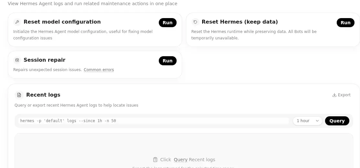Expand the time range using the chevron arrow
The image size is (360, 168).
tap(317, 121)
